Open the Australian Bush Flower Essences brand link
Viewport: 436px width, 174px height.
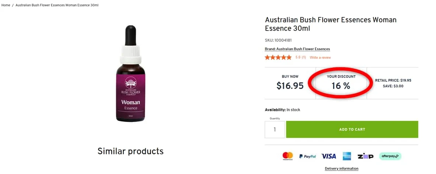click(x=297, y=49)
